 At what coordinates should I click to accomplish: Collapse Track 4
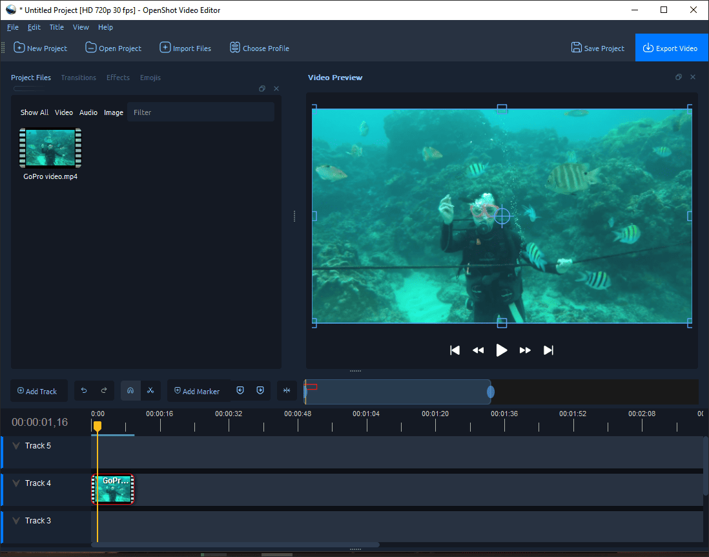point(15,483)
